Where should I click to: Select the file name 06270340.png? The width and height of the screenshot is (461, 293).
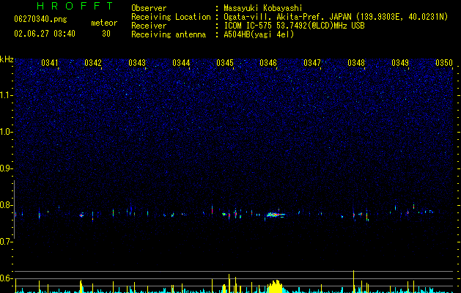40,19
